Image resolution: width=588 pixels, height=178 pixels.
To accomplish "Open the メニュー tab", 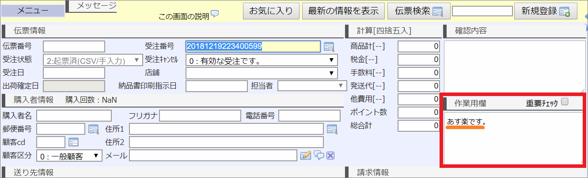I will [33, 11].
